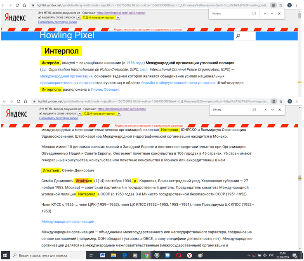The image size is (304, 261).
Task: Click next highlighted word arrow in bottom window
Action: tap(119, 113)
